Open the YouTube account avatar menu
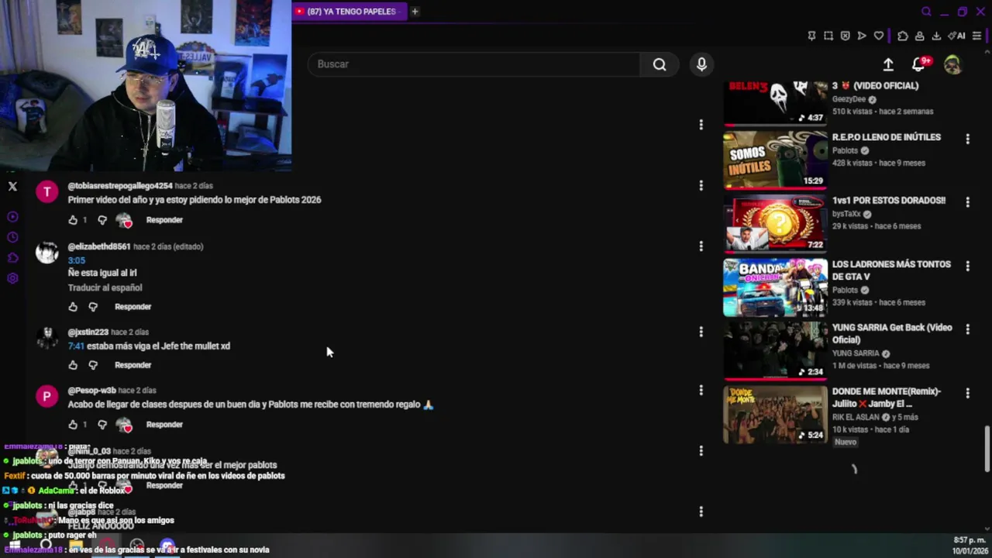 [952, 64]
